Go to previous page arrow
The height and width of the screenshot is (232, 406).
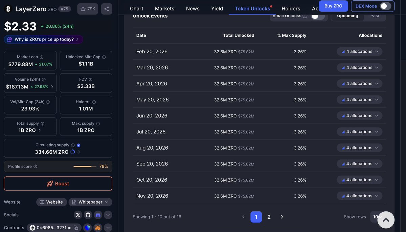pyautogui.click(x=243, y=217)
